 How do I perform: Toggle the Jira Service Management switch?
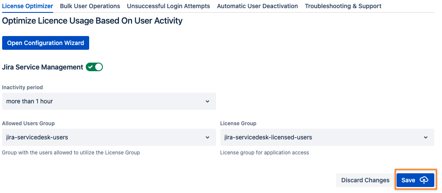94,67
